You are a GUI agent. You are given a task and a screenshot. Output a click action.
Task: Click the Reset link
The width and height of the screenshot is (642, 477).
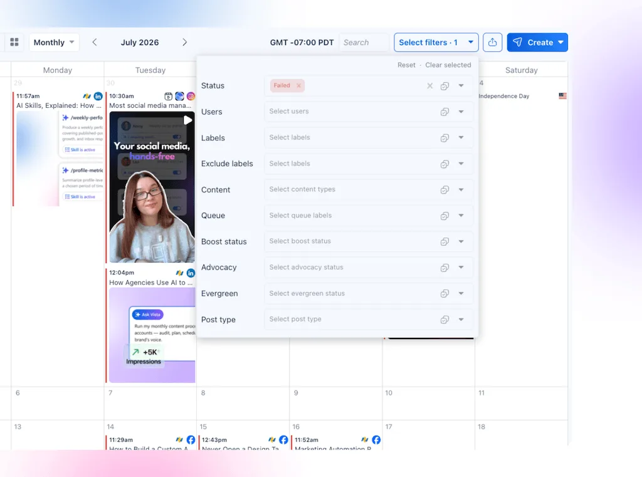pos(406,65)
